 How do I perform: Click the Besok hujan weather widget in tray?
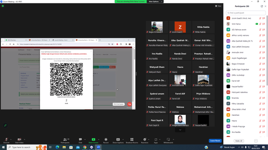227,147
